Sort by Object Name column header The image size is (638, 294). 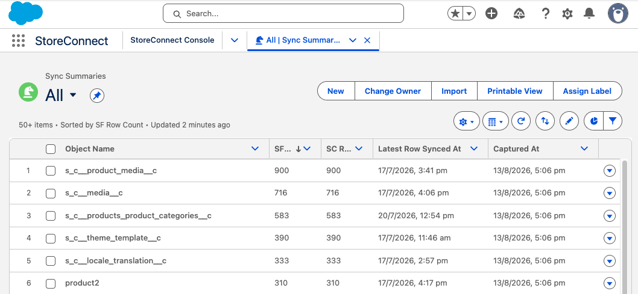(x=89, y=149)
